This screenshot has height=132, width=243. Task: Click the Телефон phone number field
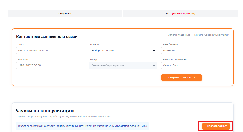50,65
